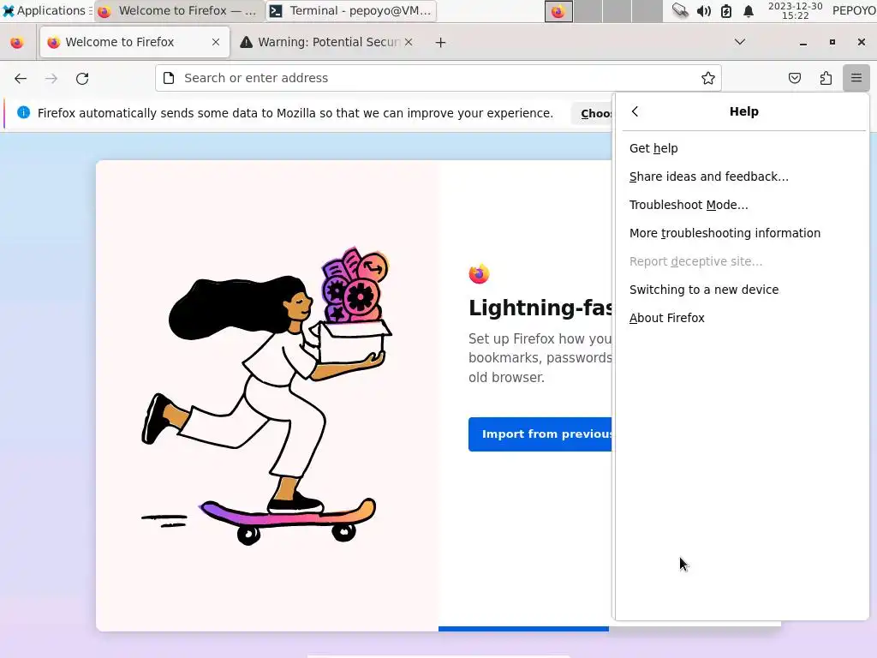Viewport: 877px width, 658px height.
Task: Click the browser back arrow
Action: (21, 78)
